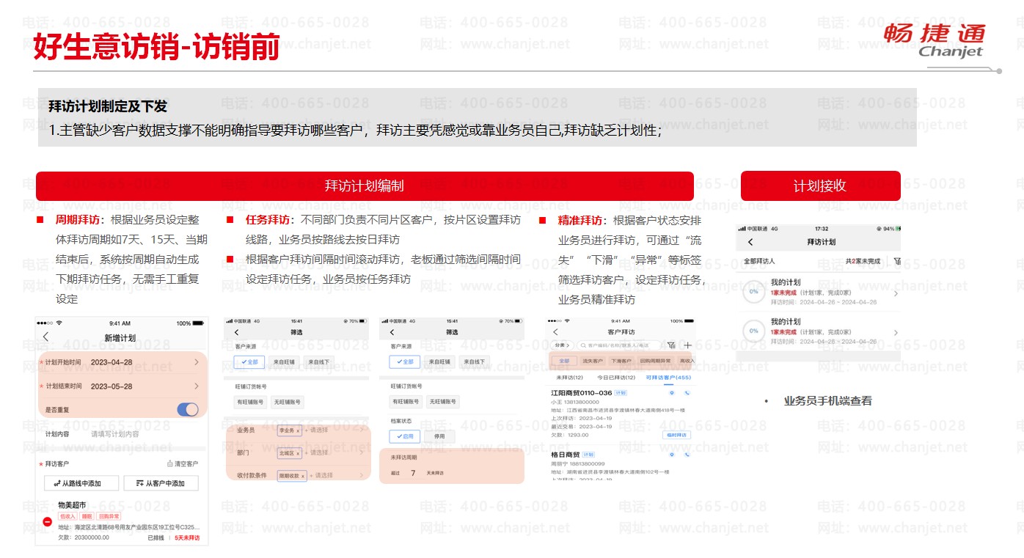The height and width of the screenshot is (558, 1024).
Task: Click 从路线中添加 button
Action: (78, 483)
